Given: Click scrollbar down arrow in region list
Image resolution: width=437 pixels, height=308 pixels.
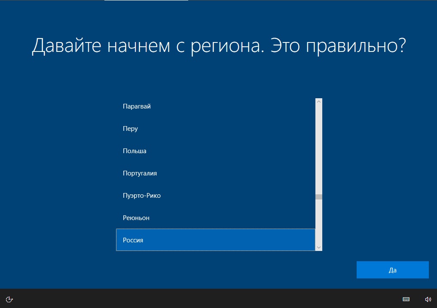Looking at the screenshot, I should click(318, 248).
